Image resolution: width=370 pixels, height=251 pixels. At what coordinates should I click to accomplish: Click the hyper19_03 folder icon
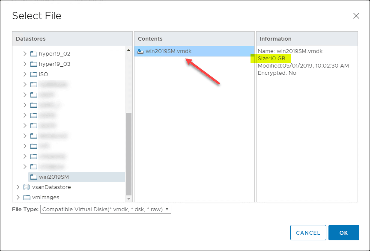pyautogui.click(x=34, y=64)
